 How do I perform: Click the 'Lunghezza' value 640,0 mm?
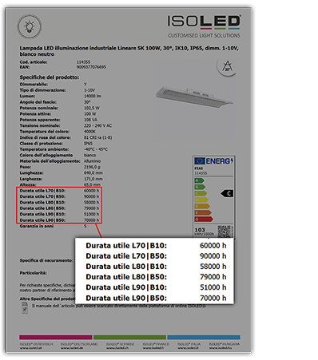pyautogui.click(x=93, y=173)
